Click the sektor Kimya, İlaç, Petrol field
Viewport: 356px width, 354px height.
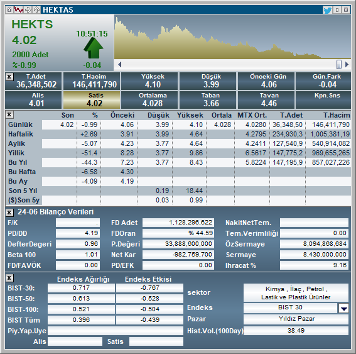pyautogui.click(x=296, y=293)
